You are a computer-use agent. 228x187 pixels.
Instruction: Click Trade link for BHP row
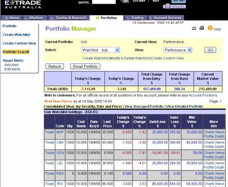pos(50,132)
